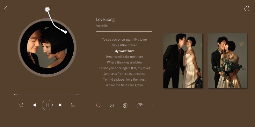Screen dimensions: 255x127
Task: Go back using the top-left arrow
Action: coord(6,8)
